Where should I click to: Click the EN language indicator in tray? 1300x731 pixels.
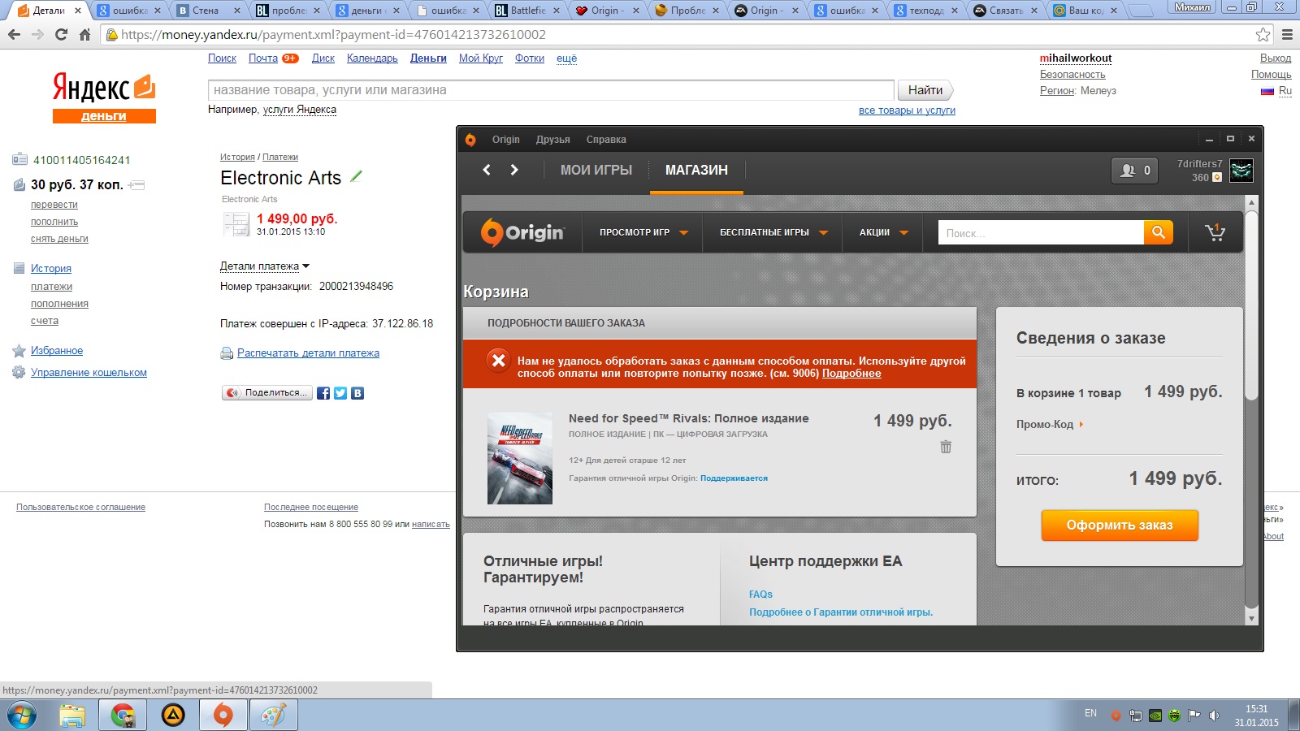tap(1090, 713)
